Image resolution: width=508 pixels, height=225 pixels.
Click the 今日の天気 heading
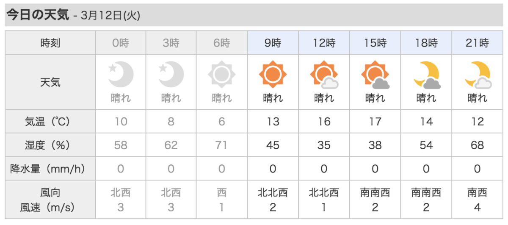click(37, 15)
